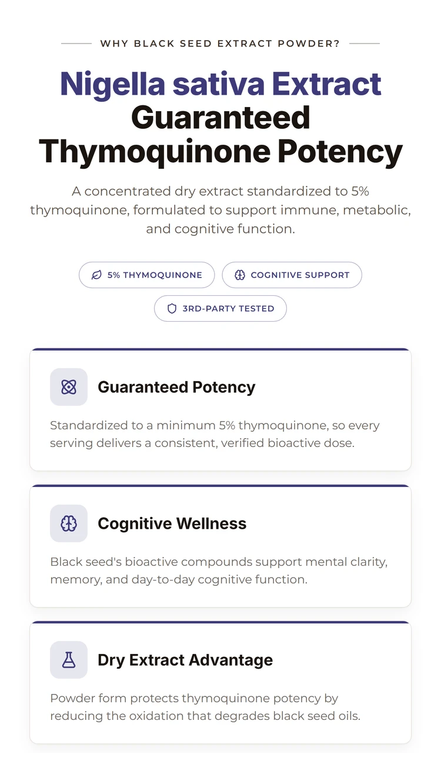The height and width of the screenshot is (784, 441).
Task: Click the 'Nigella sativa Extract' purple headline
Action: tap(220, 84)
